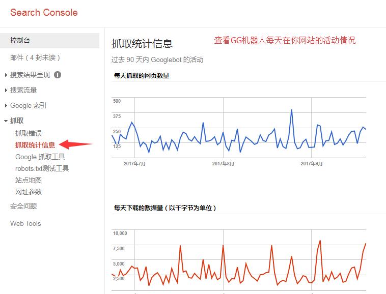Viewport: 386px width, 294px height.
Task: Click the 500 axis value
Action: [117, 101]
